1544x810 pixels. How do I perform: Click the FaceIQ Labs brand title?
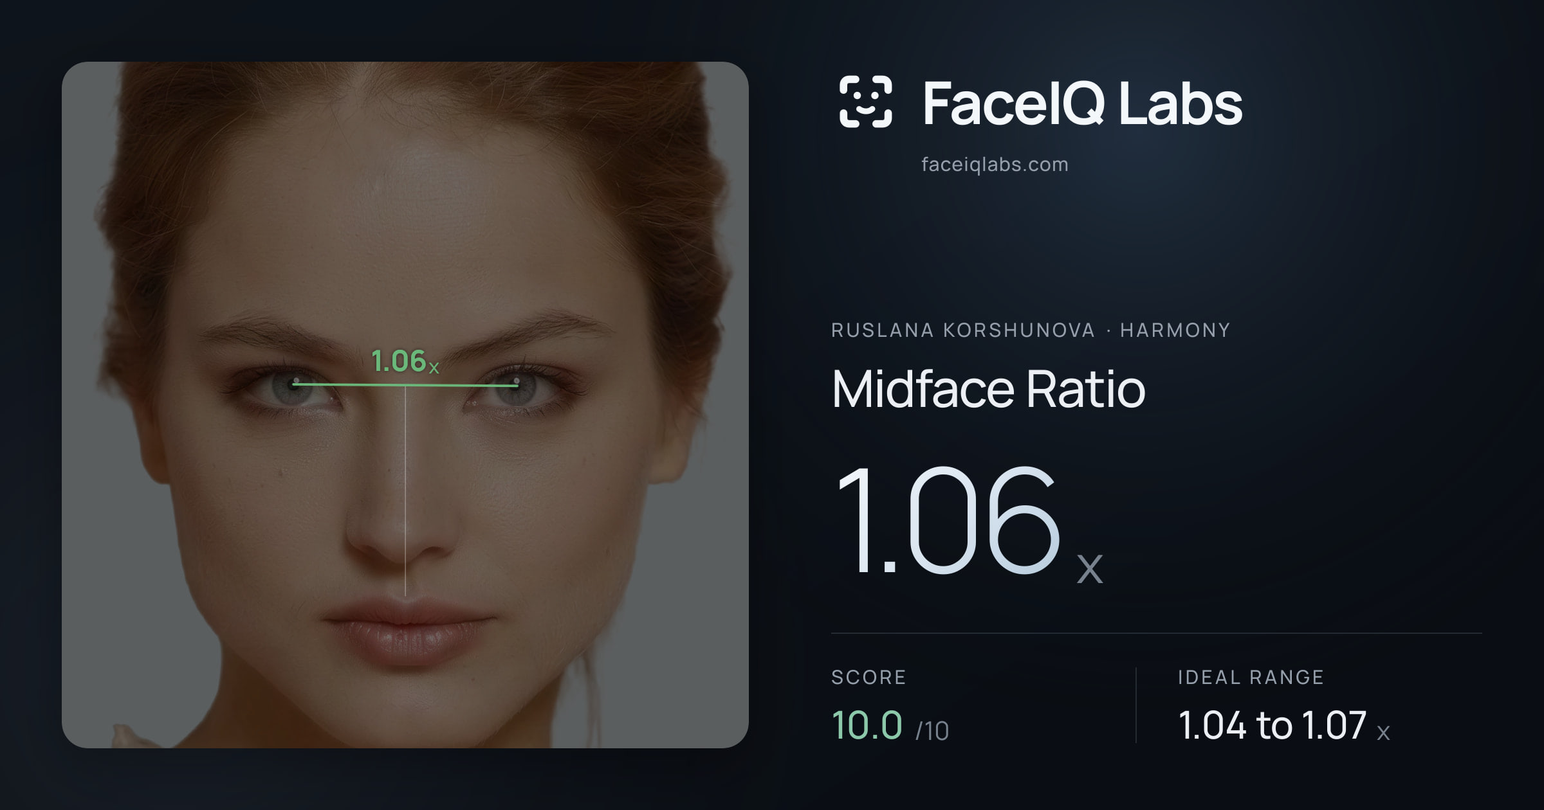(1082, 103)
